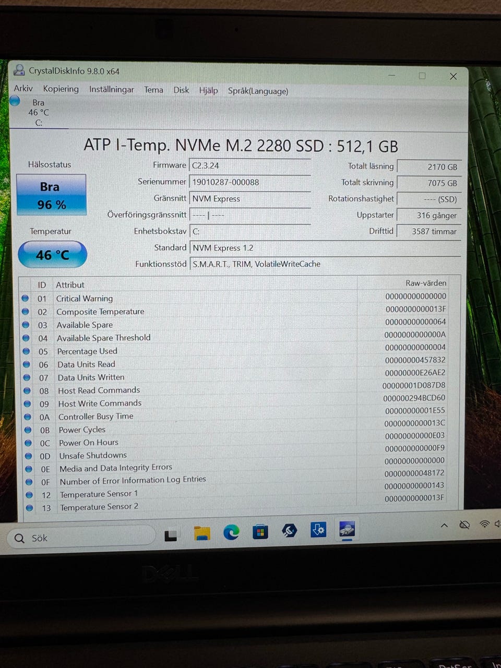The image size is (501, 668).
Task: Click the Windows Sök search field
Action: click(x=81, y=538)
